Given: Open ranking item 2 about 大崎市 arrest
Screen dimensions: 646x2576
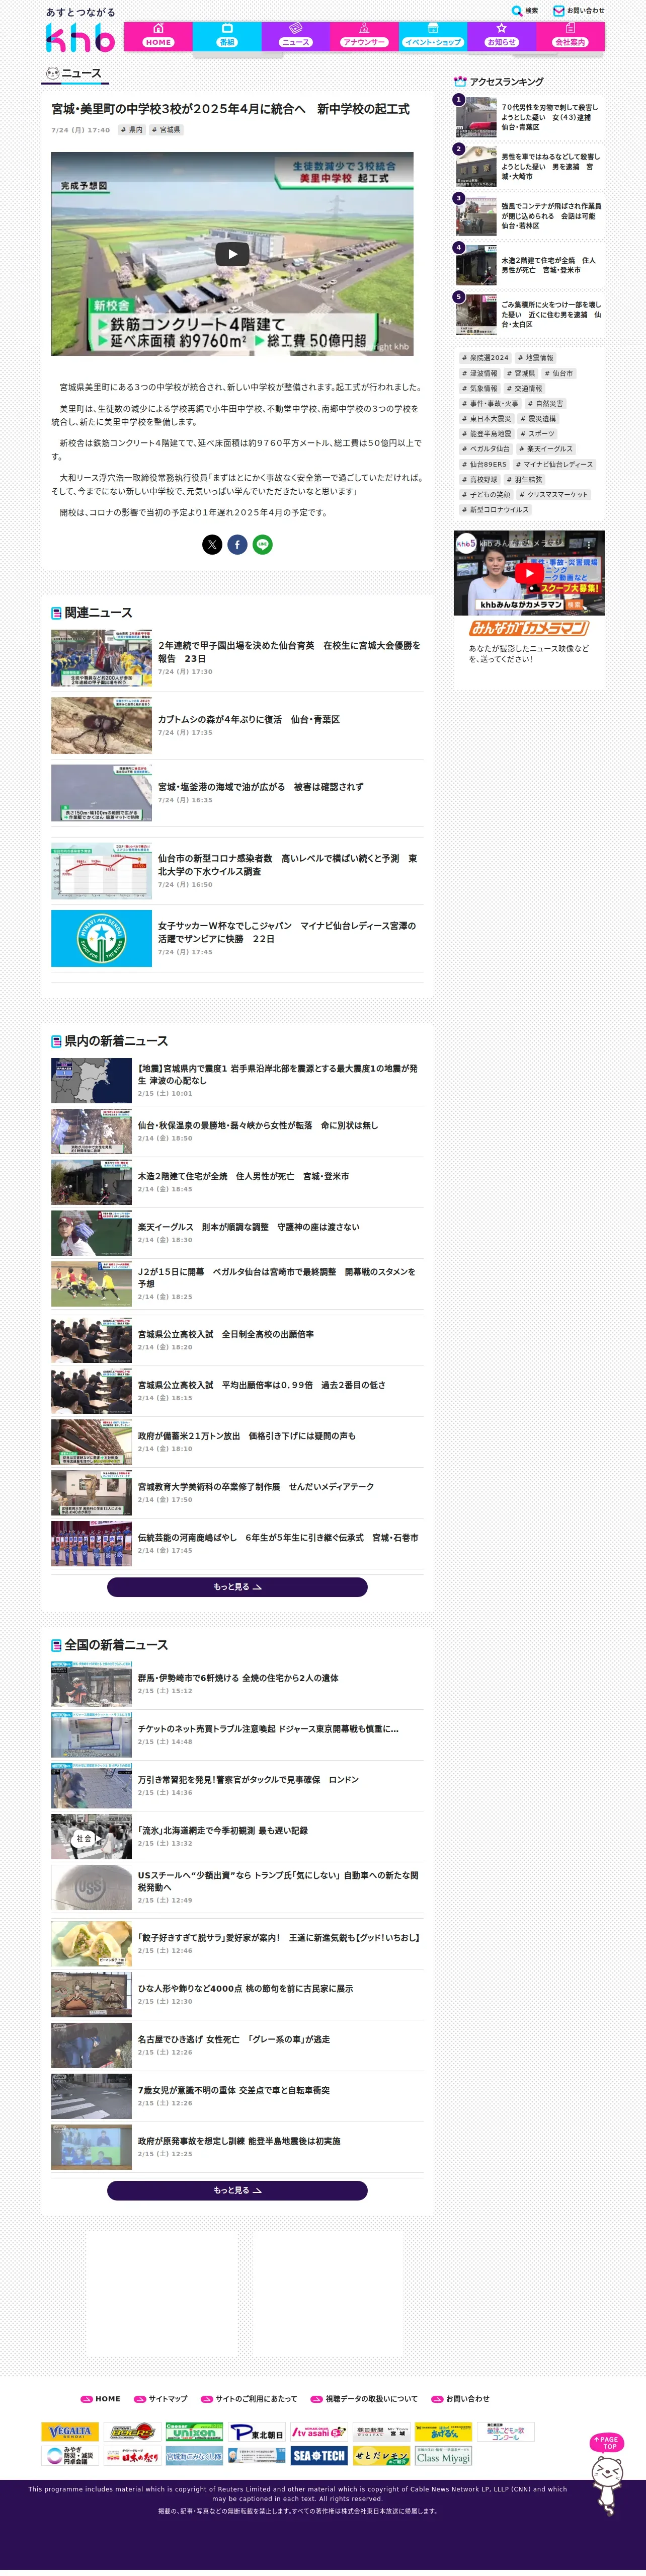Looking at the screenshot, I should [x=528, y=166].
